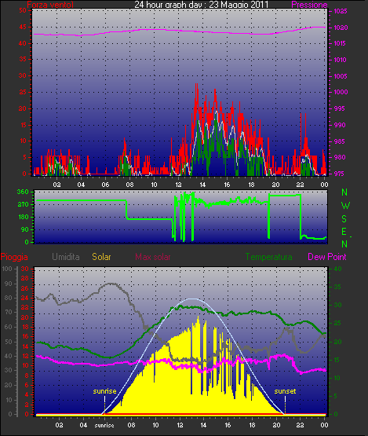Select the '1005' pressure axis value
368x436 pixels.
[x=341, y=76]
